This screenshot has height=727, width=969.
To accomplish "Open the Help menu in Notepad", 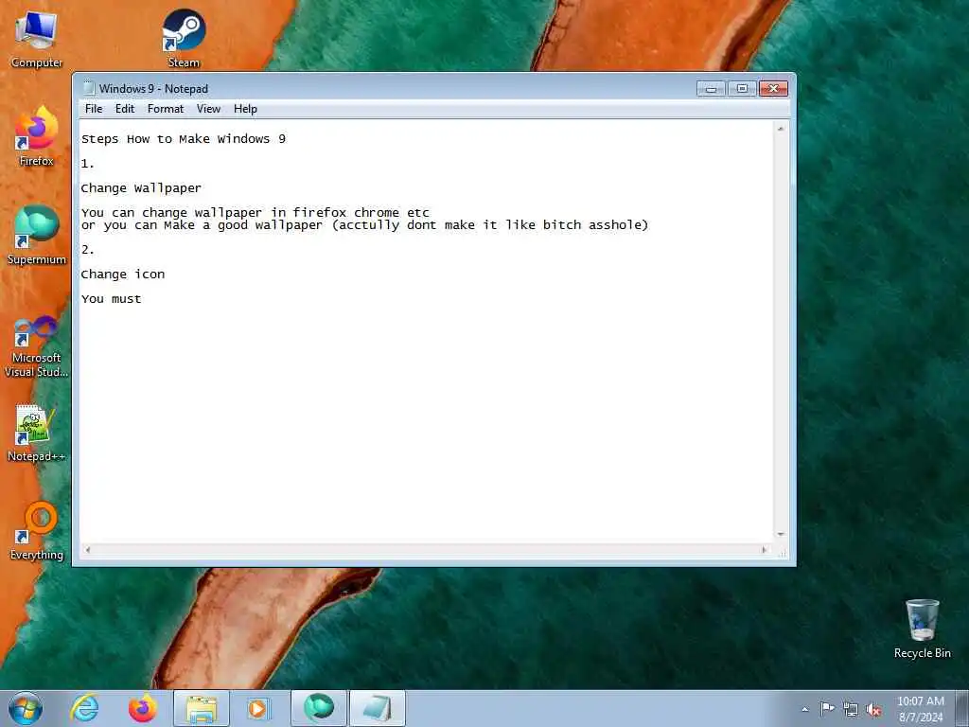I will (245, 109).
